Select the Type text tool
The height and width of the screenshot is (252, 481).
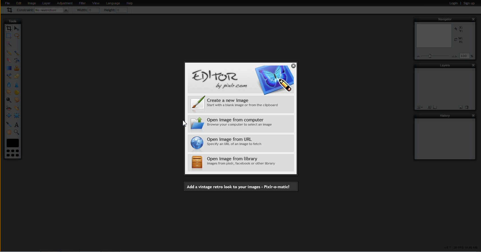click(17, 125)
